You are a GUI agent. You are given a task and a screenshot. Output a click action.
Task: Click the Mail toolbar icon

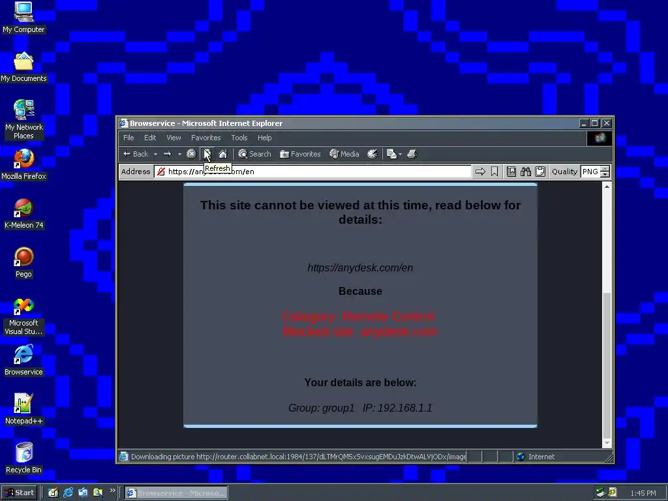coord(391,154)
